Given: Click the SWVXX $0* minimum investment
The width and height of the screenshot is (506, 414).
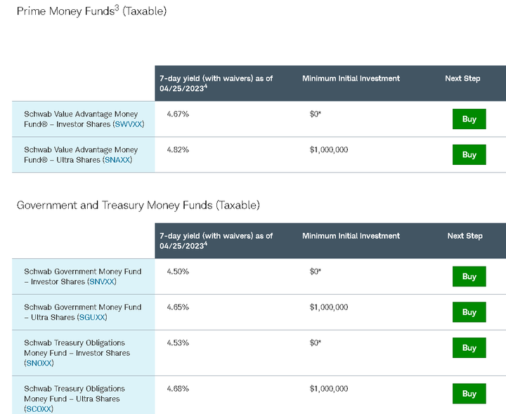Looking at the screenshot, I should pos(316,114).
